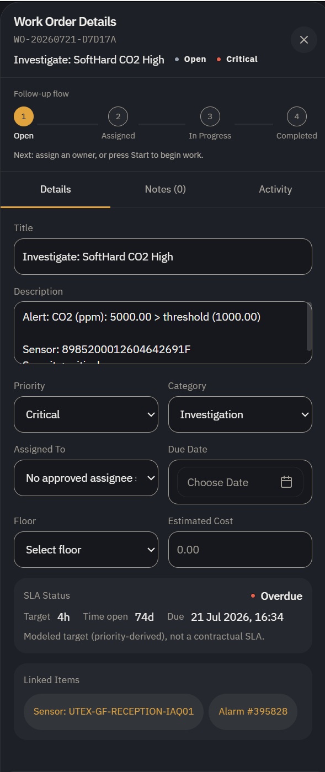
Task: Focus the Estimated Cost field
Action: (240, 550)
